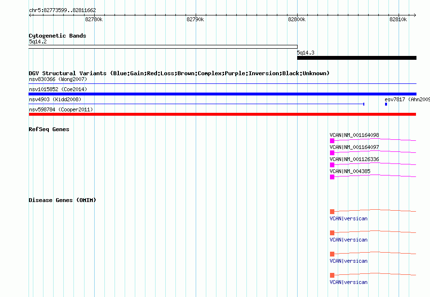Viewport: 430px width, 297px height.
Task: Open the Disease Genes (OMIM) track heading
Action: [62, 200]
